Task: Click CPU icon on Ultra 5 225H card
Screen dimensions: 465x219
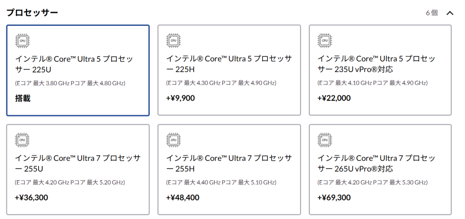Action: point(173,41)
